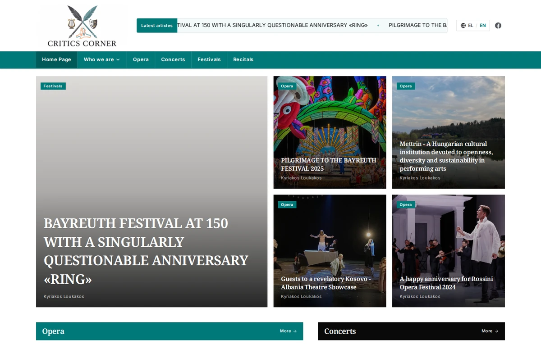Switch site language to EL
Image resolution: width=541 pixels, height=344 pixels.
point(471,26)
